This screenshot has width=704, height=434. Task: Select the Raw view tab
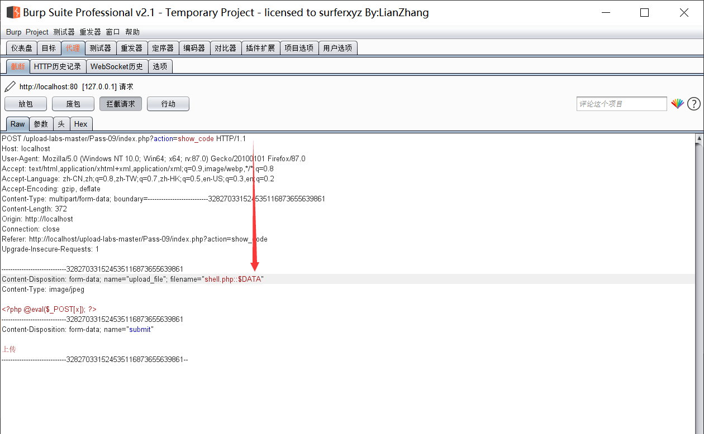[x=17, y=124]
